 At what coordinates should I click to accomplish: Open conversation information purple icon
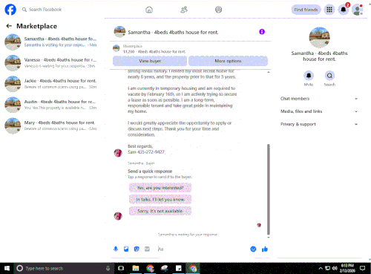(262, 32)
